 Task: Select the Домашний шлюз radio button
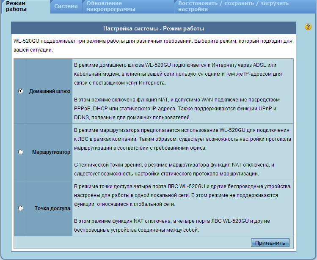pyautogui.click(x=20, y=91)
